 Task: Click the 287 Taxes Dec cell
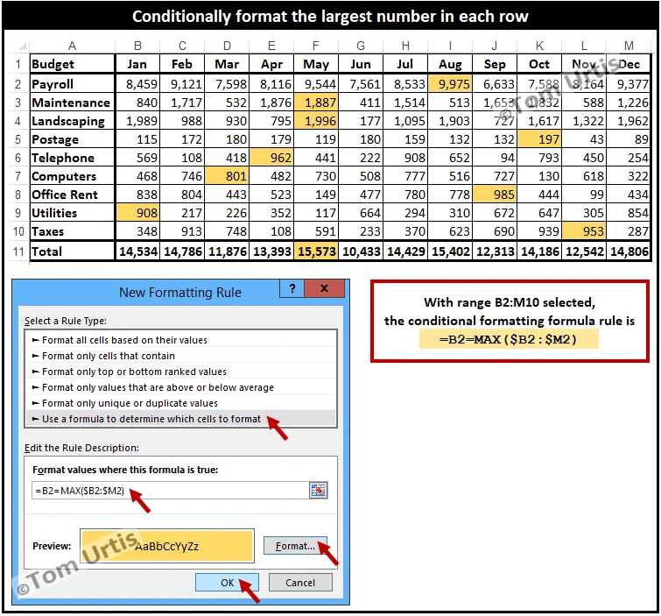(629, 231)
